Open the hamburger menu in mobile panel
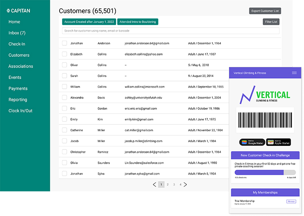The height and width of the screenshot is (216, 304). 294,73
